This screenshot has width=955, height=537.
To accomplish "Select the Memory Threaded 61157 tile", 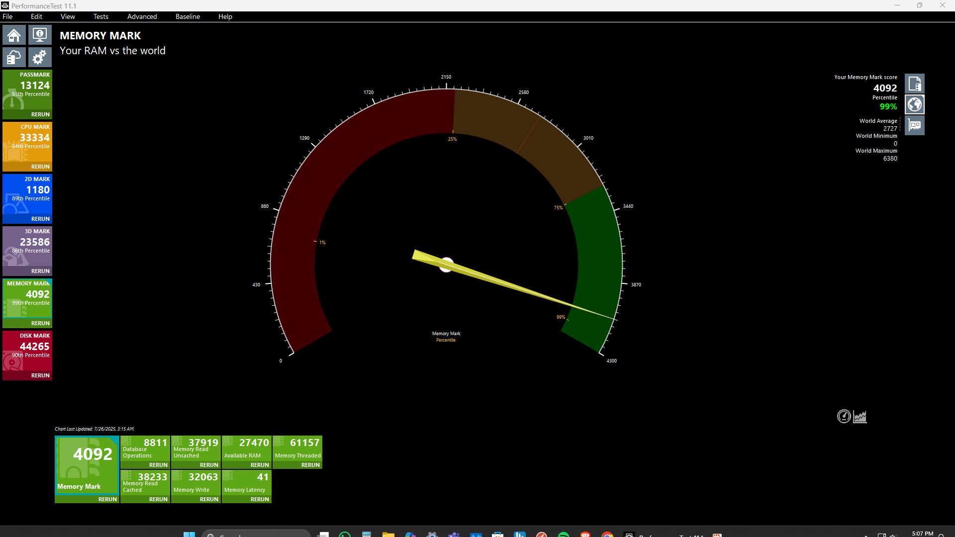I will pyautogui.click(x=297, y=448).
